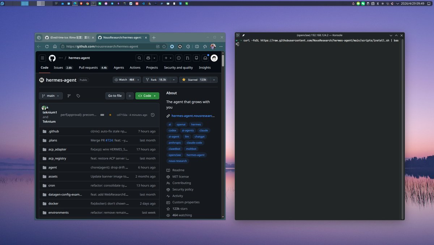Open the GitHub notifications inbox
Viewport: 434px width, 245px height.
pyautogui.click(x=205, y=58)
